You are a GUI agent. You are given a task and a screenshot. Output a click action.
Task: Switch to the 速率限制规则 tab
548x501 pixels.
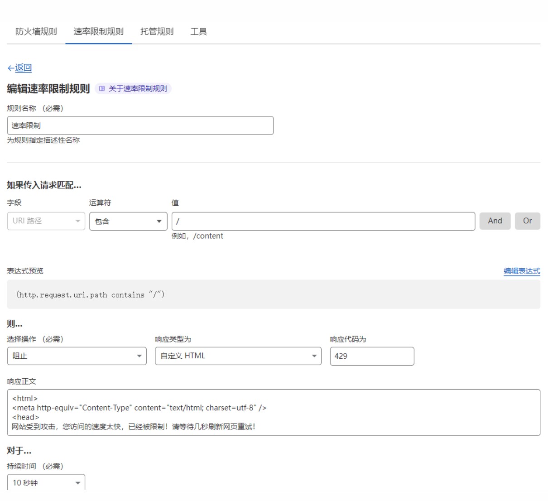pos(98,32)
